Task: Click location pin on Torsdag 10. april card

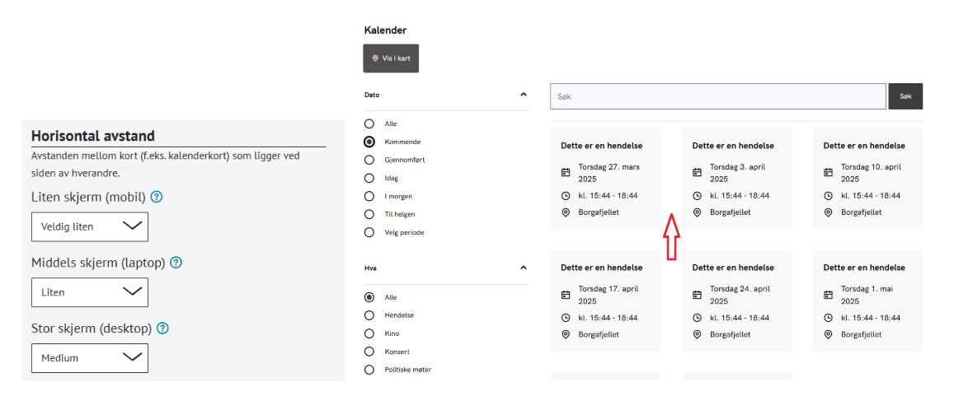Action: pyautogui.click(x=828, y=212)
